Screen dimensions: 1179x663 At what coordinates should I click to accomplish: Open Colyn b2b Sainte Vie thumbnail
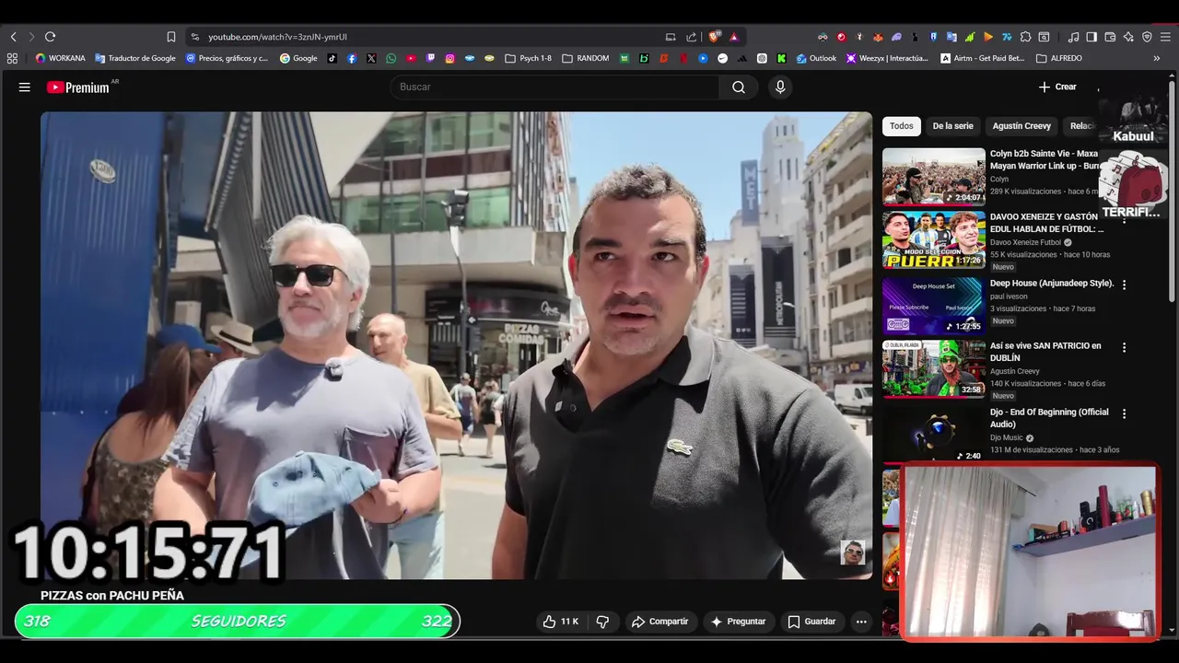coord(933,176)
